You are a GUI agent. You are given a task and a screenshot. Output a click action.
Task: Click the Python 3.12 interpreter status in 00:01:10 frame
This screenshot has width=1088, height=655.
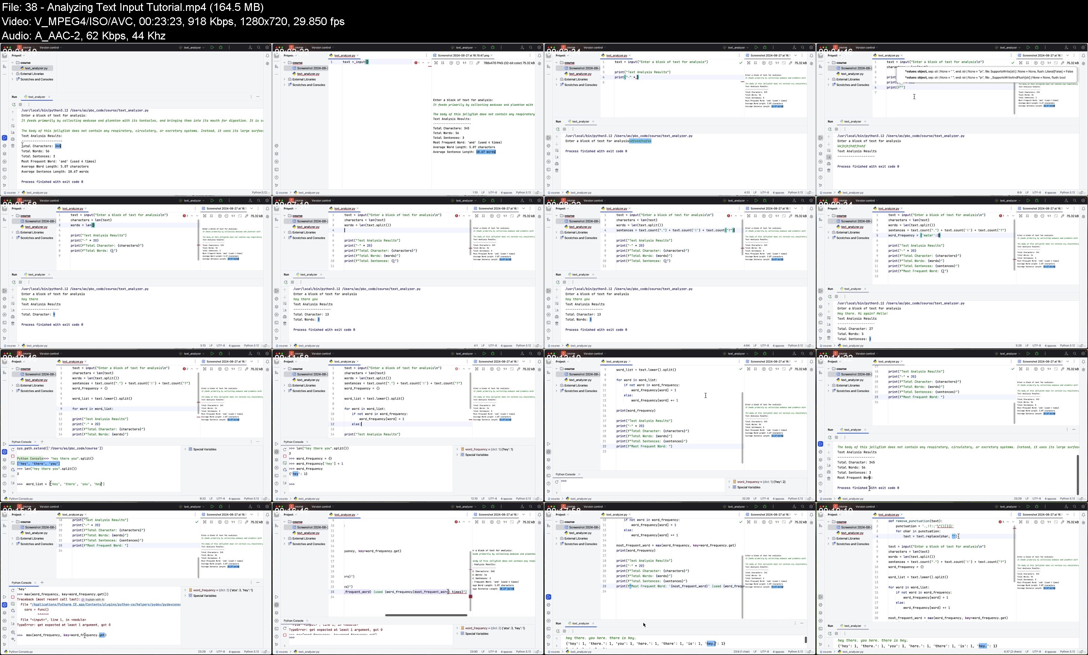259,192
